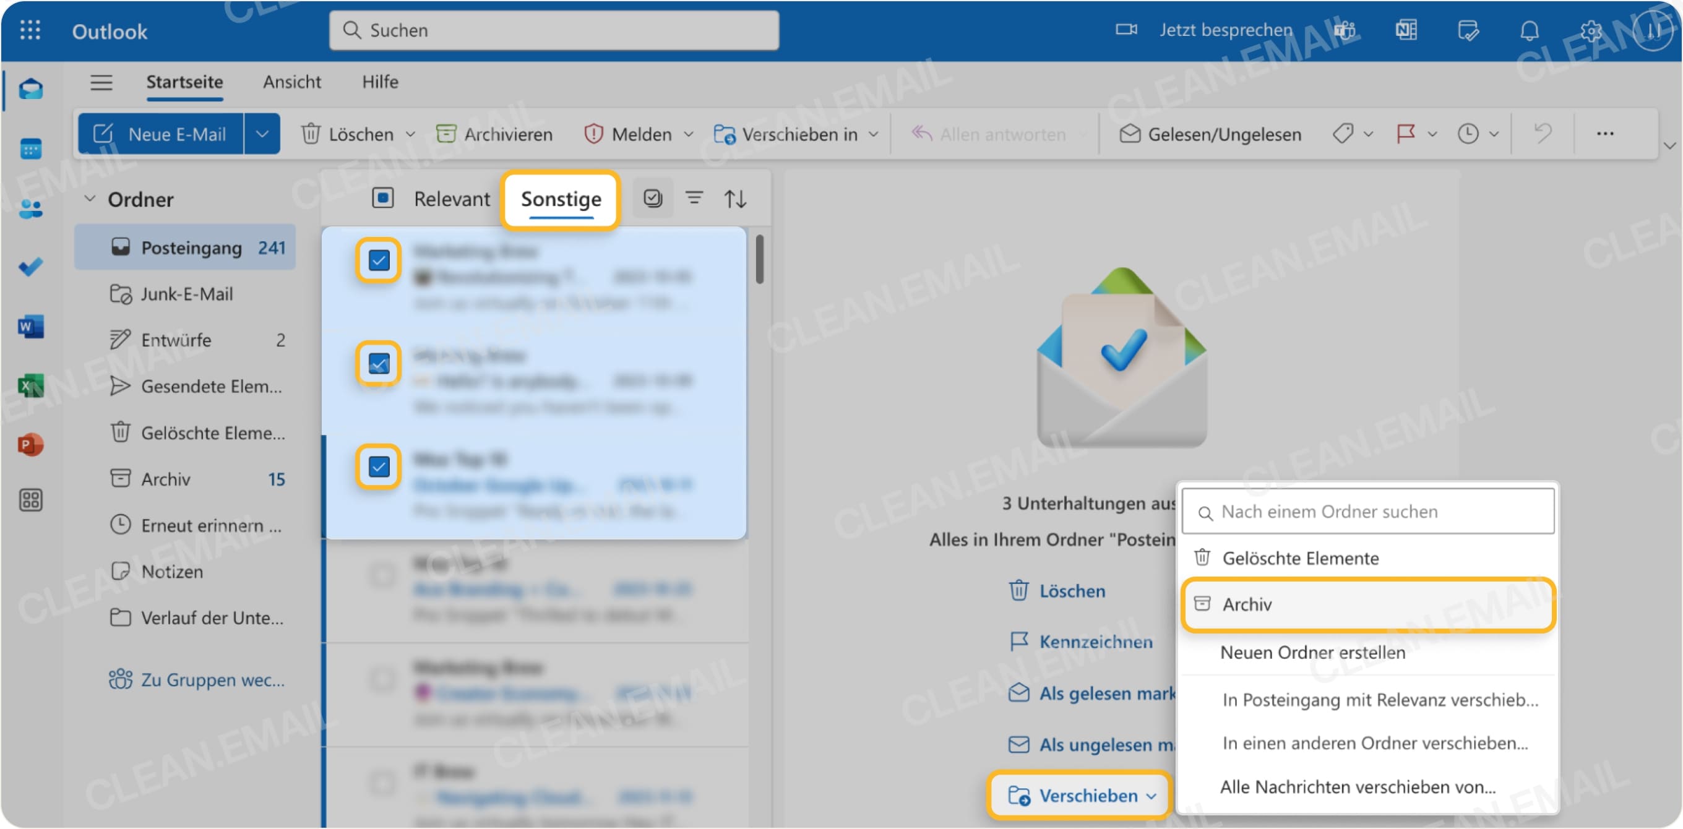Switch to the Ansicht tab
Image resolution: width=1683 pixels, height=829 pixels.
click(291, 82)
